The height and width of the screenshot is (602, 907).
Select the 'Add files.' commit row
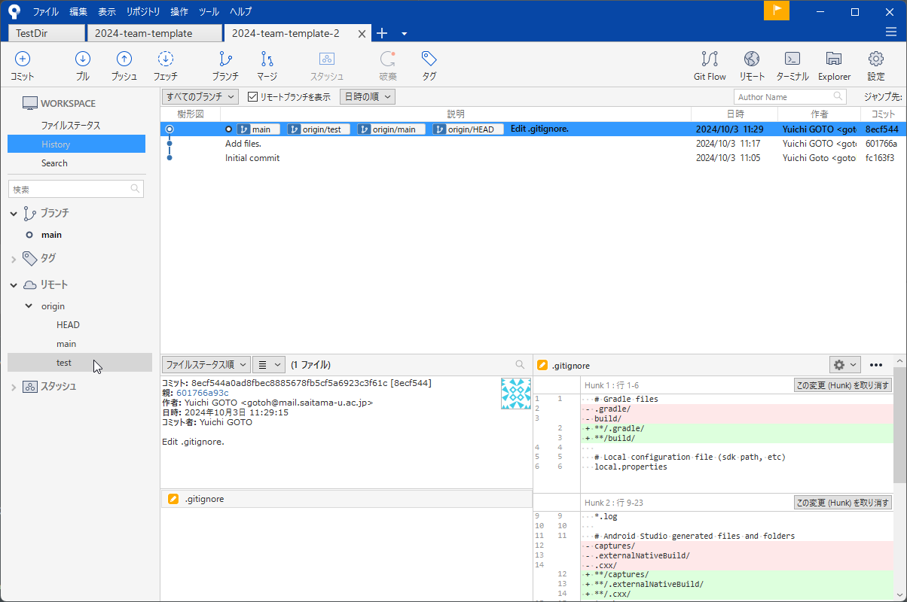(533, 144)
